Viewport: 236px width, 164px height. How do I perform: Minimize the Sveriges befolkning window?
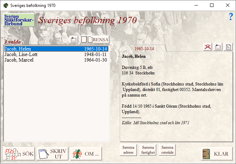(x=196, y=6)
